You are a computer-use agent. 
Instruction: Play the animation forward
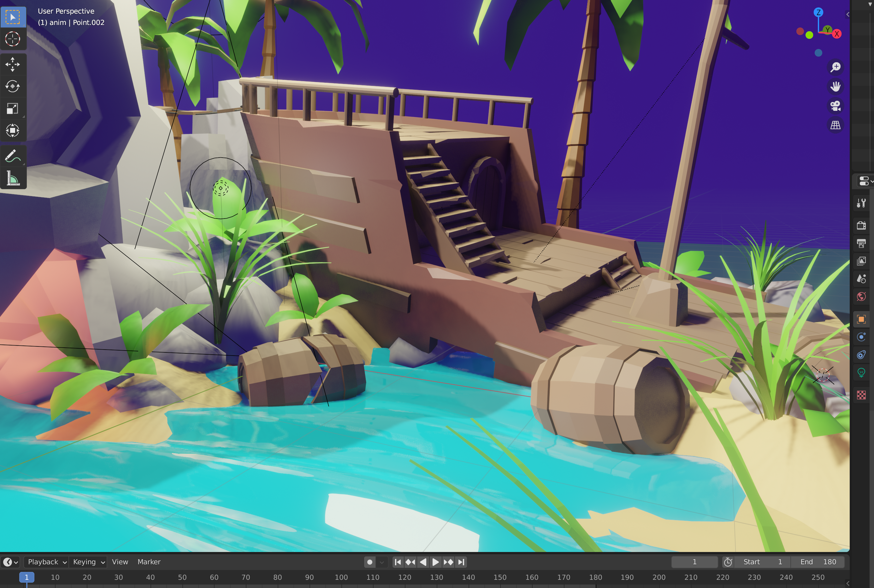pos(436,562)
